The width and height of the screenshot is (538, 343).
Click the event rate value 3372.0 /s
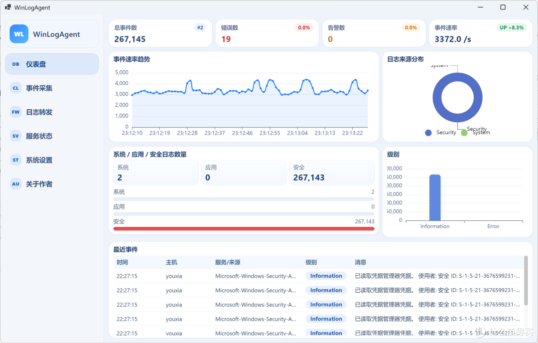[452, 39]
